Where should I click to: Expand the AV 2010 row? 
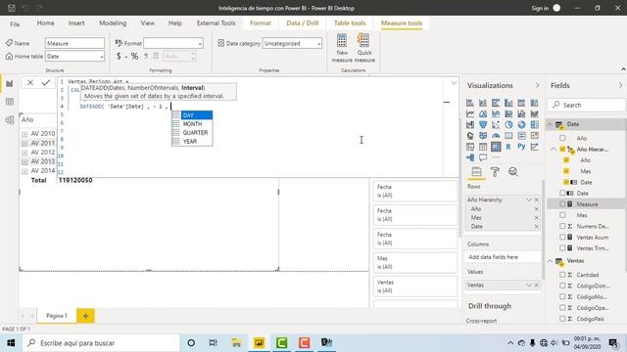[x=24, y=134]
